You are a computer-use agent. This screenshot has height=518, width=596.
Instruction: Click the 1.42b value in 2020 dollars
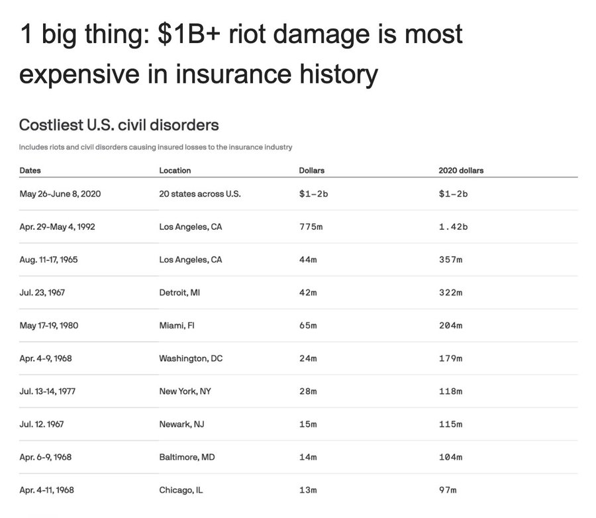click(453, 227)
